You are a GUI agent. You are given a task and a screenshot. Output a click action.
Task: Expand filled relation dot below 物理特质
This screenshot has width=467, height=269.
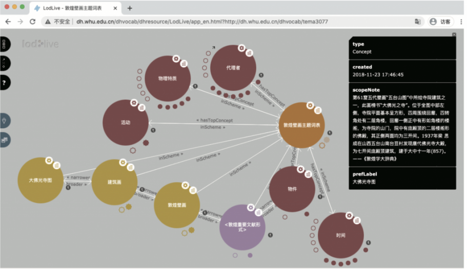point(160,106)
